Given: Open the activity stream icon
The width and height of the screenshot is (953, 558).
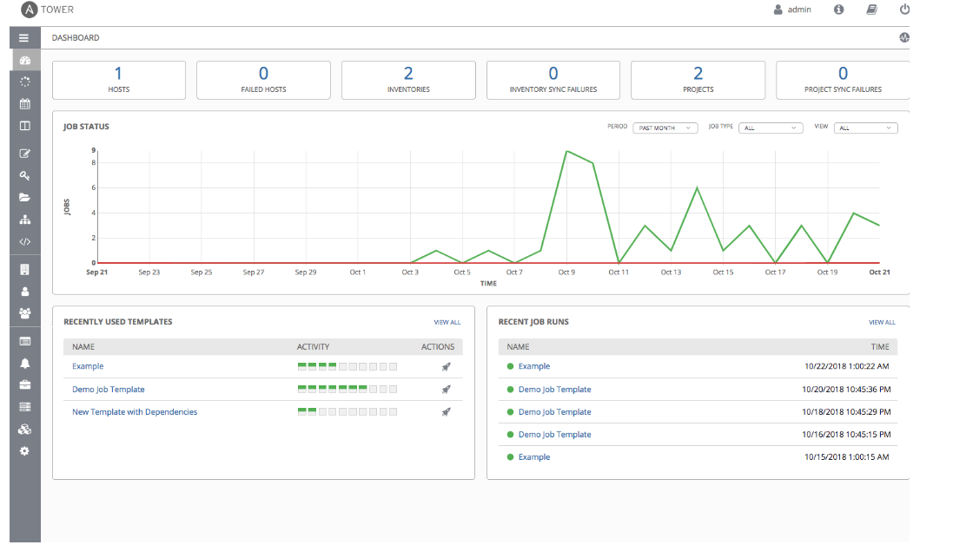Looking at the screenshot, I should [x=904, y=37].
